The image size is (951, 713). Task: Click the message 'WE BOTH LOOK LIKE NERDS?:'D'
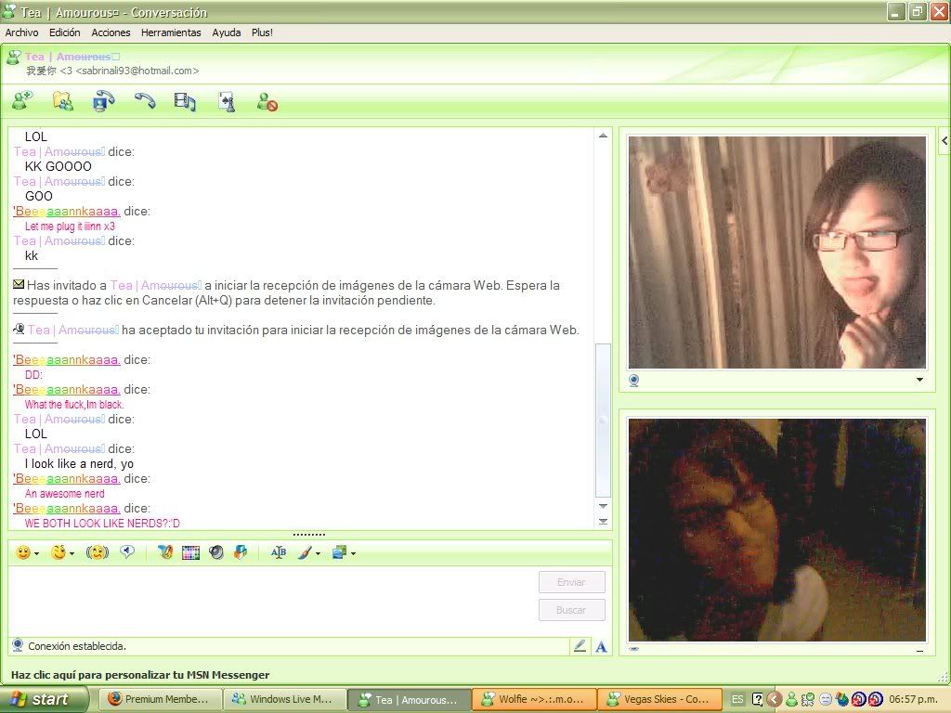pyautogui.click(x=102, y=524)
